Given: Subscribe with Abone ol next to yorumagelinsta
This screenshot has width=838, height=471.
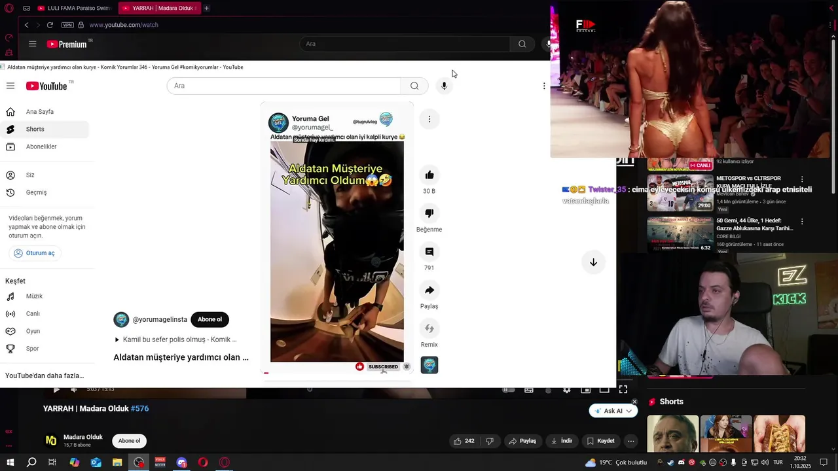Looking at the screenshot, I should click(209, 319).
